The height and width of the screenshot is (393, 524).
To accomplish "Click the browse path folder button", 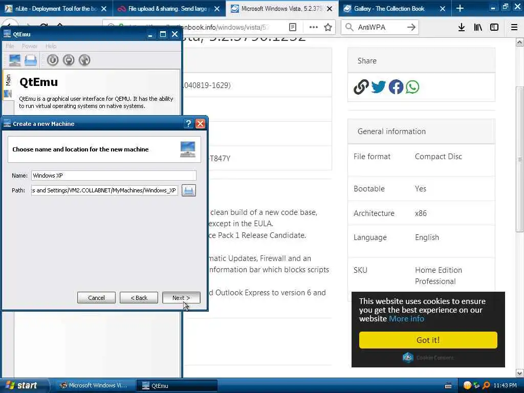I will coord(189,190).
